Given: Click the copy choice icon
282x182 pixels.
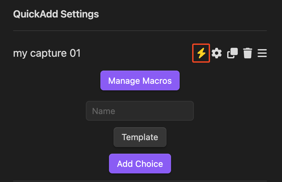Looking at the screenshot, I should pos(232,53).
